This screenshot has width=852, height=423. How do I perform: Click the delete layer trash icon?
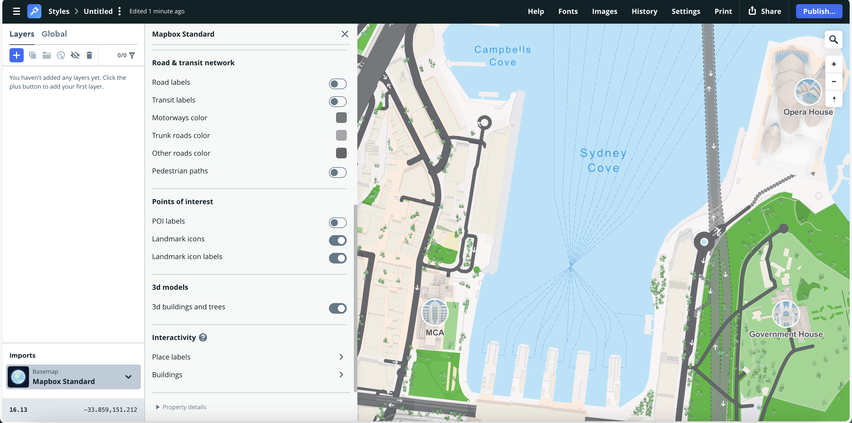(x=89, y=56)
